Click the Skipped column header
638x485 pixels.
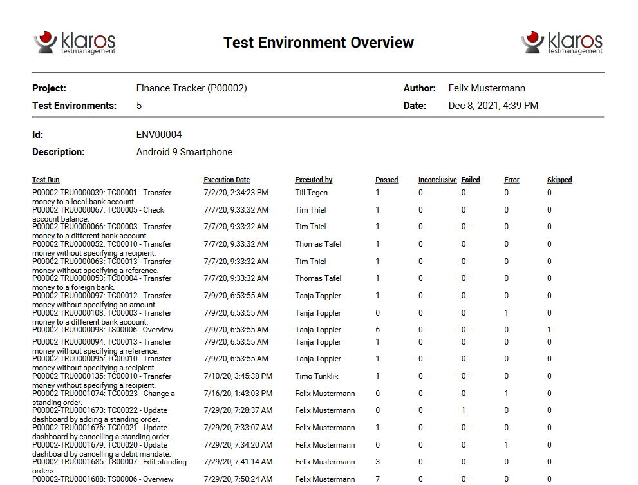point(559,180)
